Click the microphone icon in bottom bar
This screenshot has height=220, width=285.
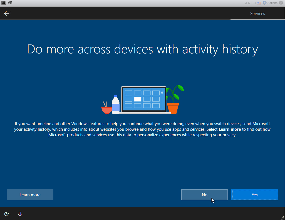[x=20, y=214]
